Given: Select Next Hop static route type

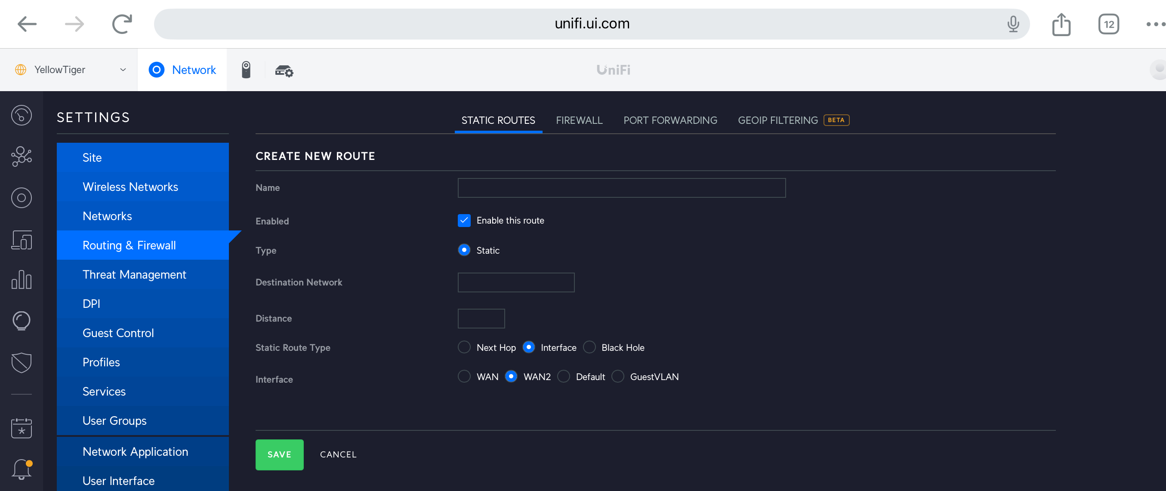Looking at the screenshot, I should [464, 347].
